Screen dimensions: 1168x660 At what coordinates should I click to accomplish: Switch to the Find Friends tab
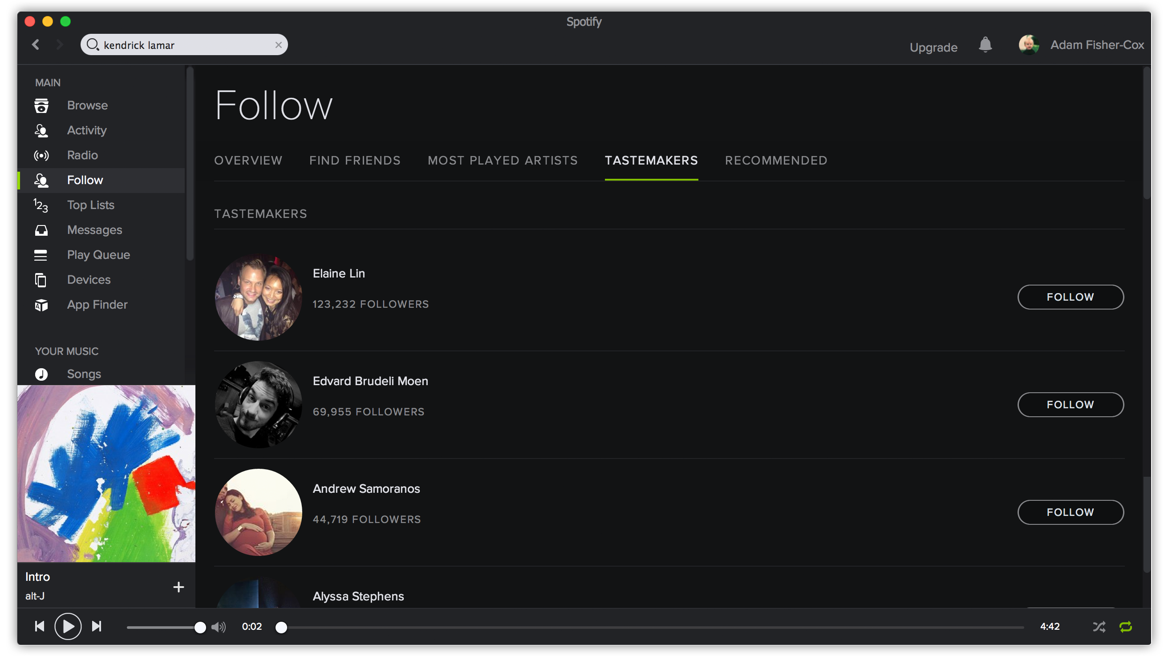pos(355,161)
